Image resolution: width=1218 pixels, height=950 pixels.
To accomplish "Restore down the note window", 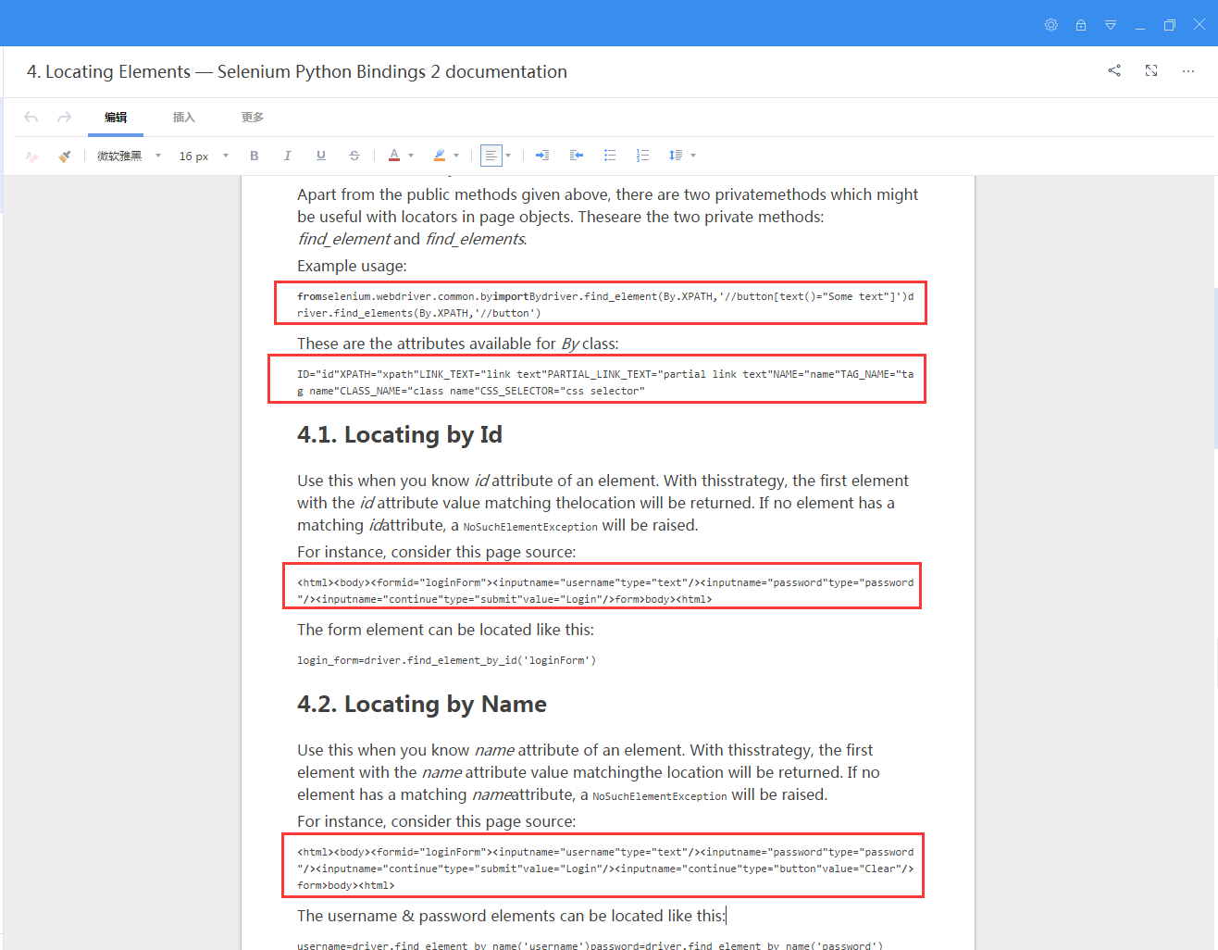I will pos(1170,25).
